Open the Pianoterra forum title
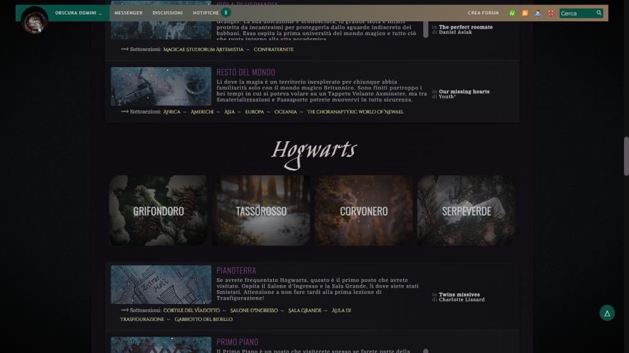Screen dimensions: 629x353 pyautogui.click(x=237, y=271)
